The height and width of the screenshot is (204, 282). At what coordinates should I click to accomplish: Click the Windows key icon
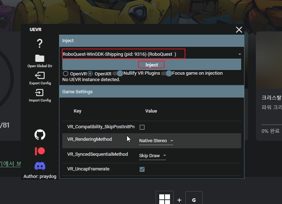pyautogui.click(x=165, y=200)
